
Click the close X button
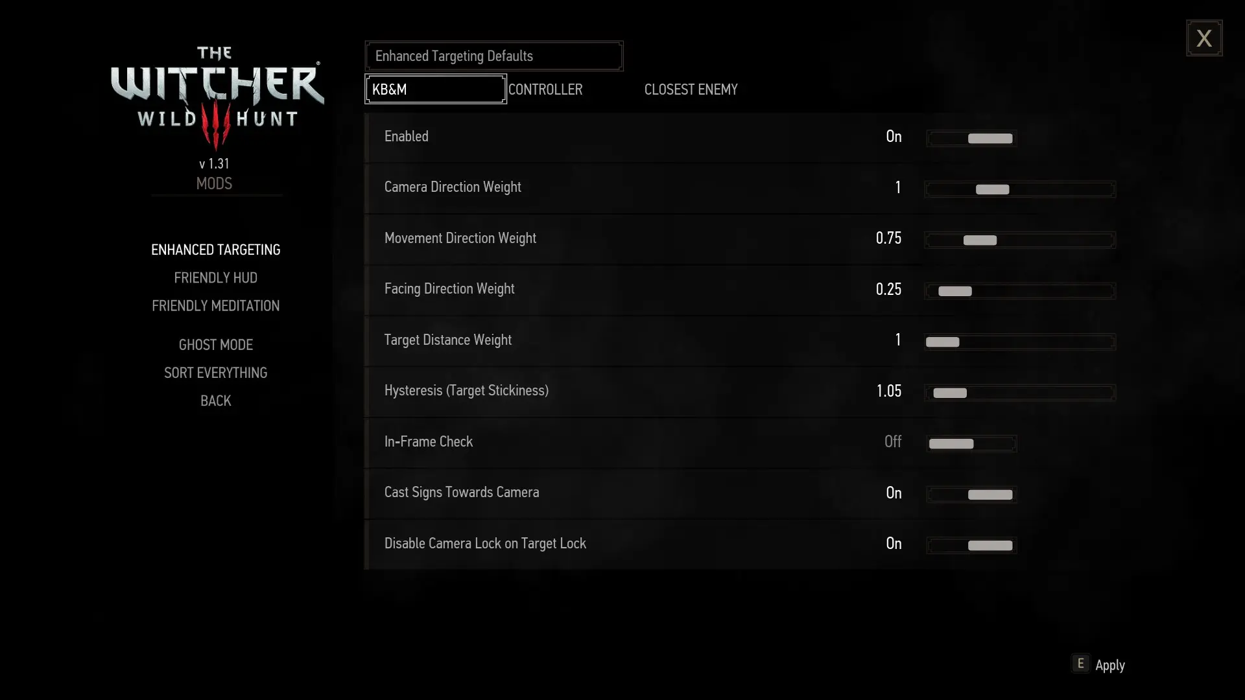coord(1204,38)
